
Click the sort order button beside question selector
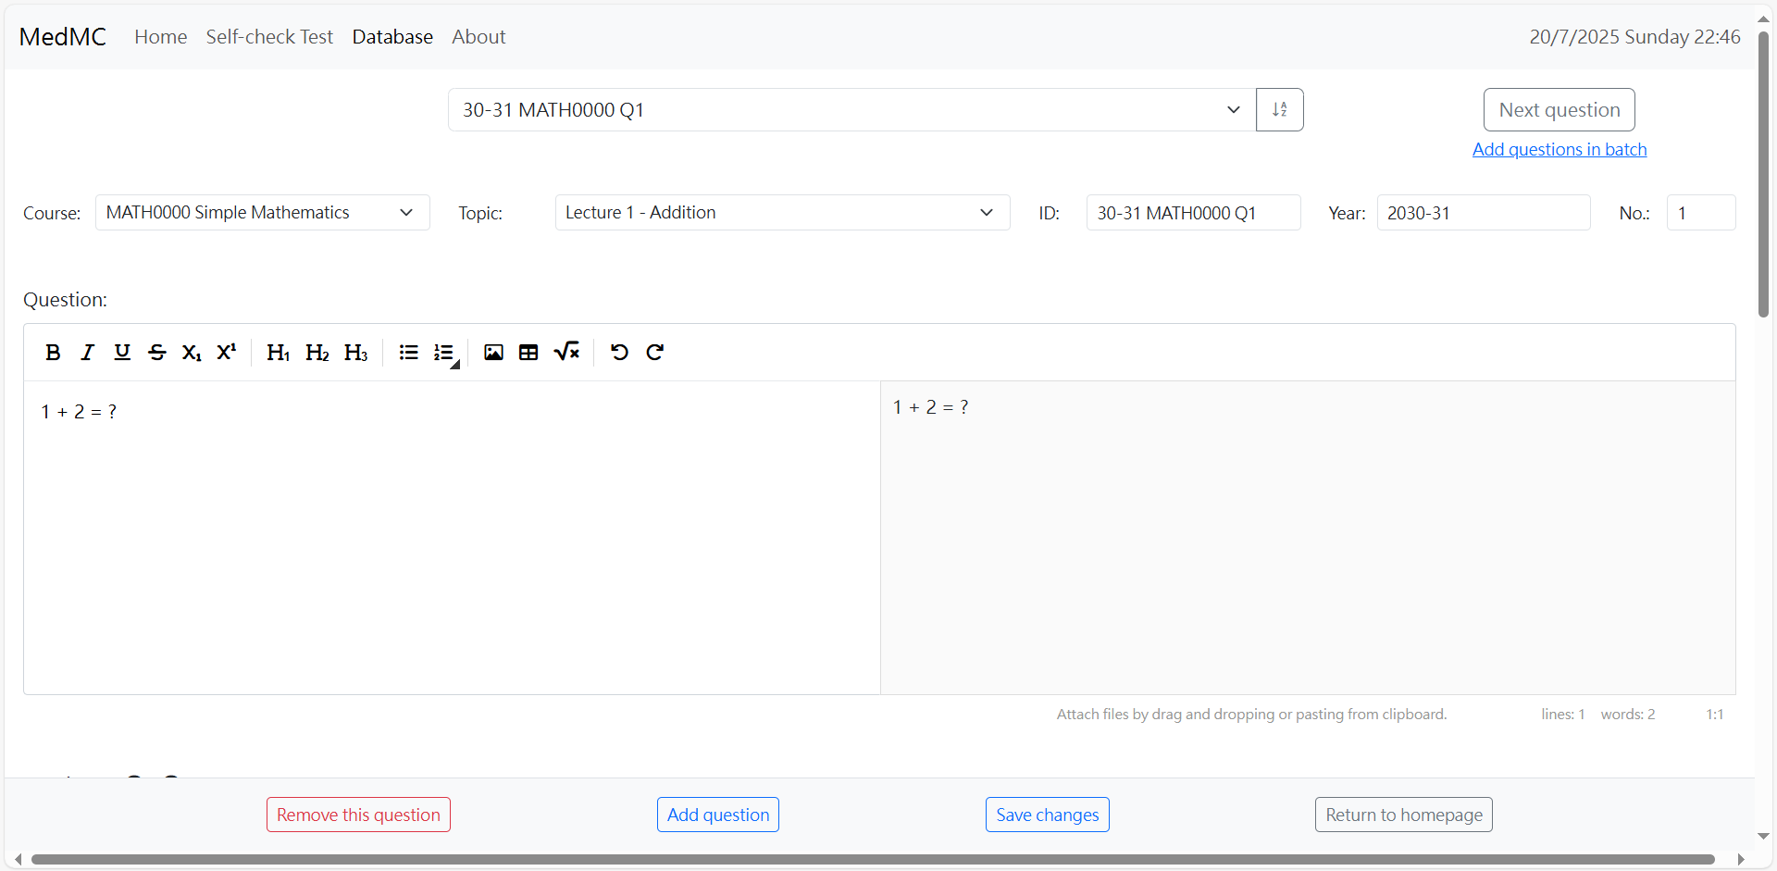pos(1279,110)
